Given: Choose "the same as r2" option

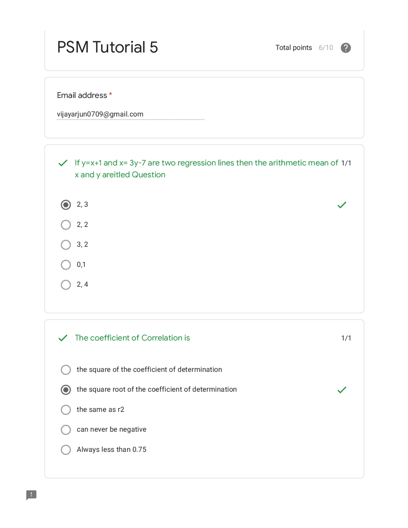Looking at the screenshot, I should click(66, 409).
